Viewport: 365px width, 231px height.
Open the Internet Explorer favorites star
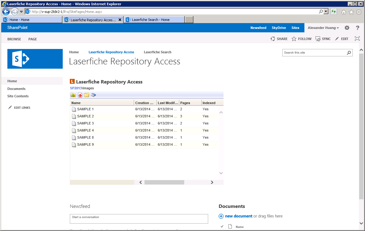pyautogui.click(x=351, y=12)
